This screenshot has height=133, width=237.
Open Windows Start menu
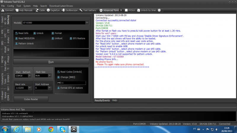(5, 129)
